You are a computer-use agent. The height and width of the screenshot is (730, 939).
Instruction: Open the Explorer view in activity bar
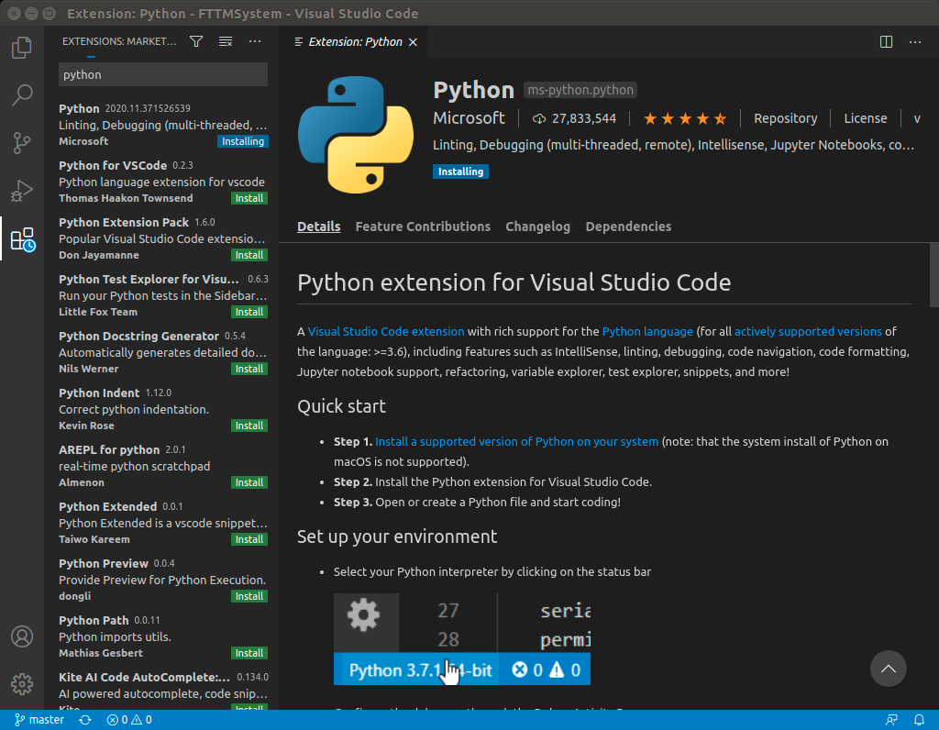coord(22,48)
